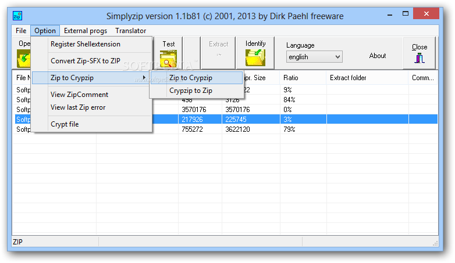455x263 pixels.
Task: Click the Close toolbar exit icon
Action: point(420,58)
